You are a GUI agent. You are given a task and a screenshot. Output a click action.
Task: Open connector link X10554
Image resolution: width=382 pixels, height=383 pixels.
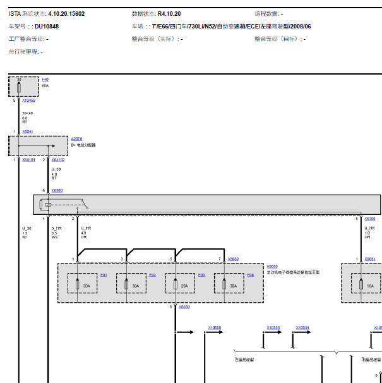(x=302, y=327)
